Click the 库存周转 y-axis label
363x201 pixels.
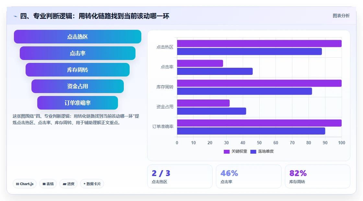coord(165,87)
